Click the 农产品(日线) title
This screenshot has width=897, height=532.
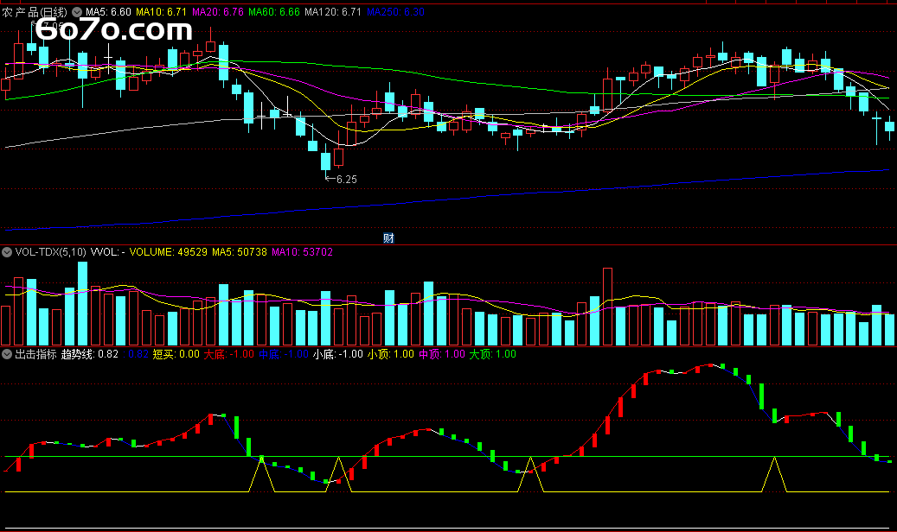pos(35,12)
